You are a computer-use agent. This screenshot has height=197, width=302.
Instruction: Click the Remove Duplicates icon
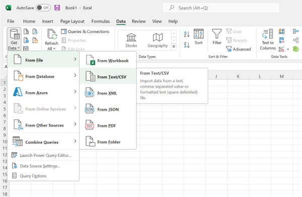tap(281, 40)
